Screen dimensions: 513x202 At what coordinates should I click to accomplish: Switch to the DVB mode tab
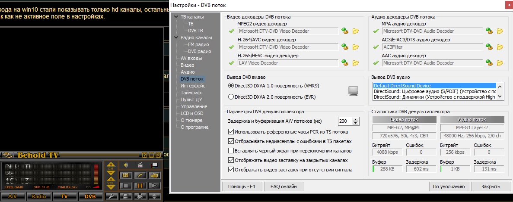90,196
